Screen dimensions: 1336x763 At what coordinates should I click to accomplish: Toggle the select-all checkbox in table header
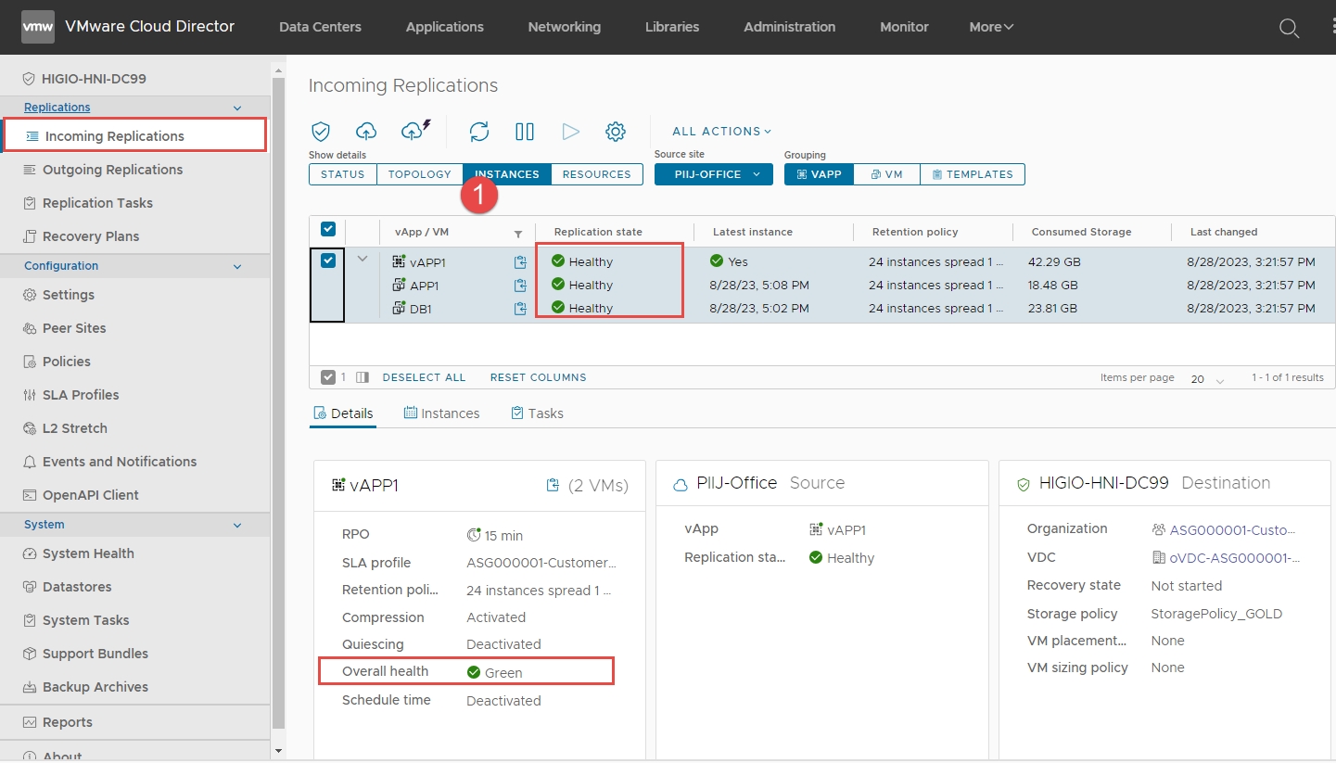coord(328,230)
